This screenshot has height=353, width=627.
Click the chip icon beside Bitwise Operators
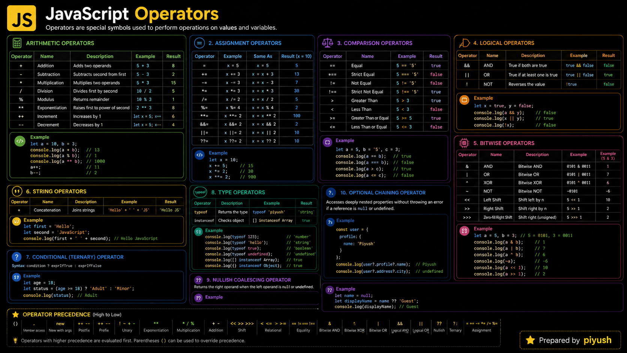464,143
